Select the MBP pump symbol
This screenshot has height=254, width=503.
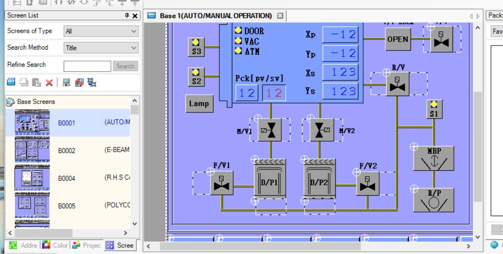[433, 158]
